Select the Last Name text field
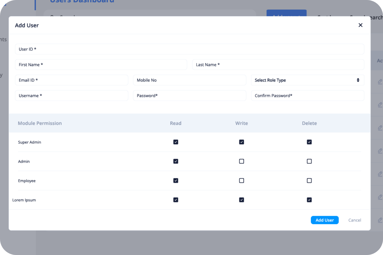The height and width of the screenshot is (255, 383). pyautogui.click(x=278, y=65)
